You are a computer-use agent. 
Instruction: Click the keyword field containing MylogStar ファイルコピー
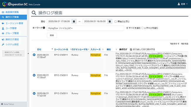(86, 28)
